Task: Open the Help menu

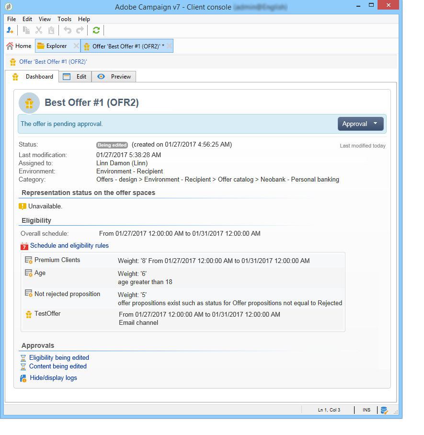Action: click(x=84, y=19)
